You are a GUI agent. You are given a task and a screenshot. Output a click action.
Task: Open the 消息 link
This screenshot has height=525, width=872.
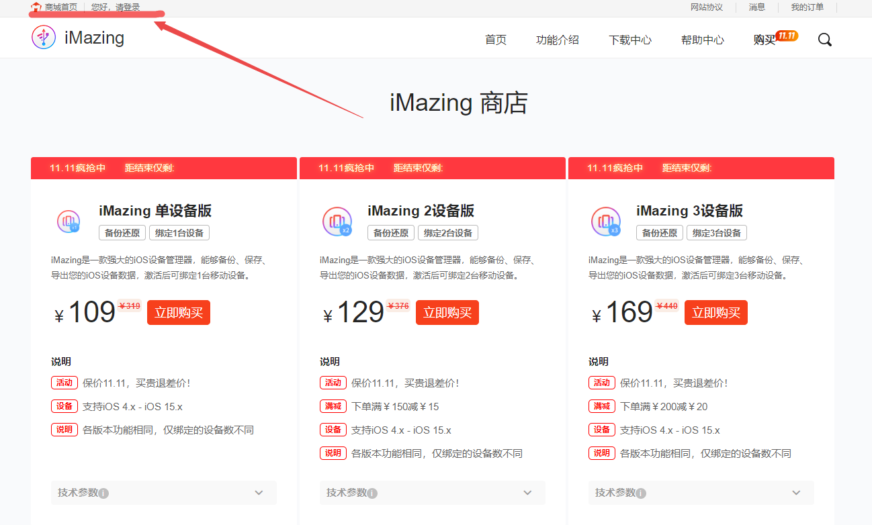(x=757, y=7)
